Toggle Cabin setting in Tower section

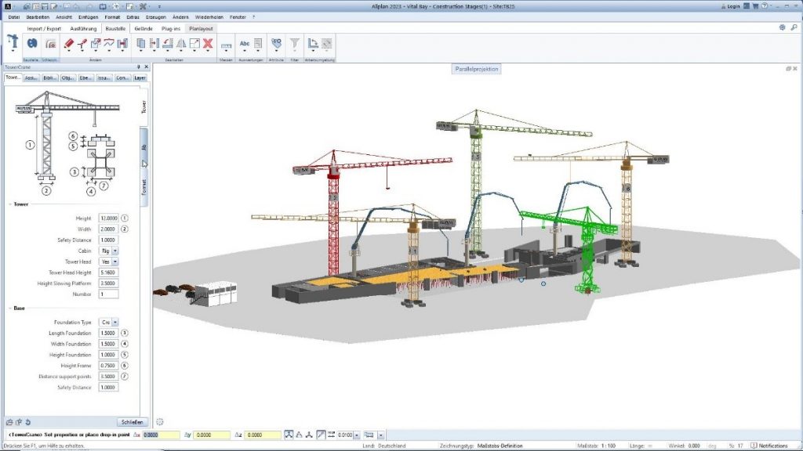coord(114,251)
